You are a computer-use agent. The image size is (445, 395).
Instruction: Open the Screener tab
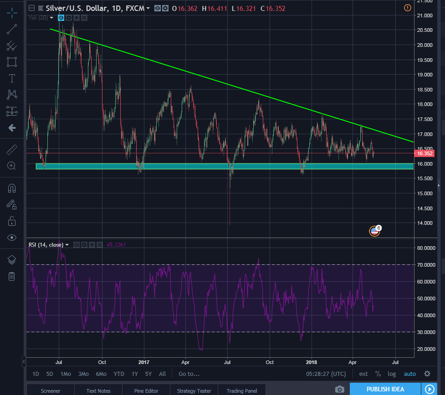[51, 391]
